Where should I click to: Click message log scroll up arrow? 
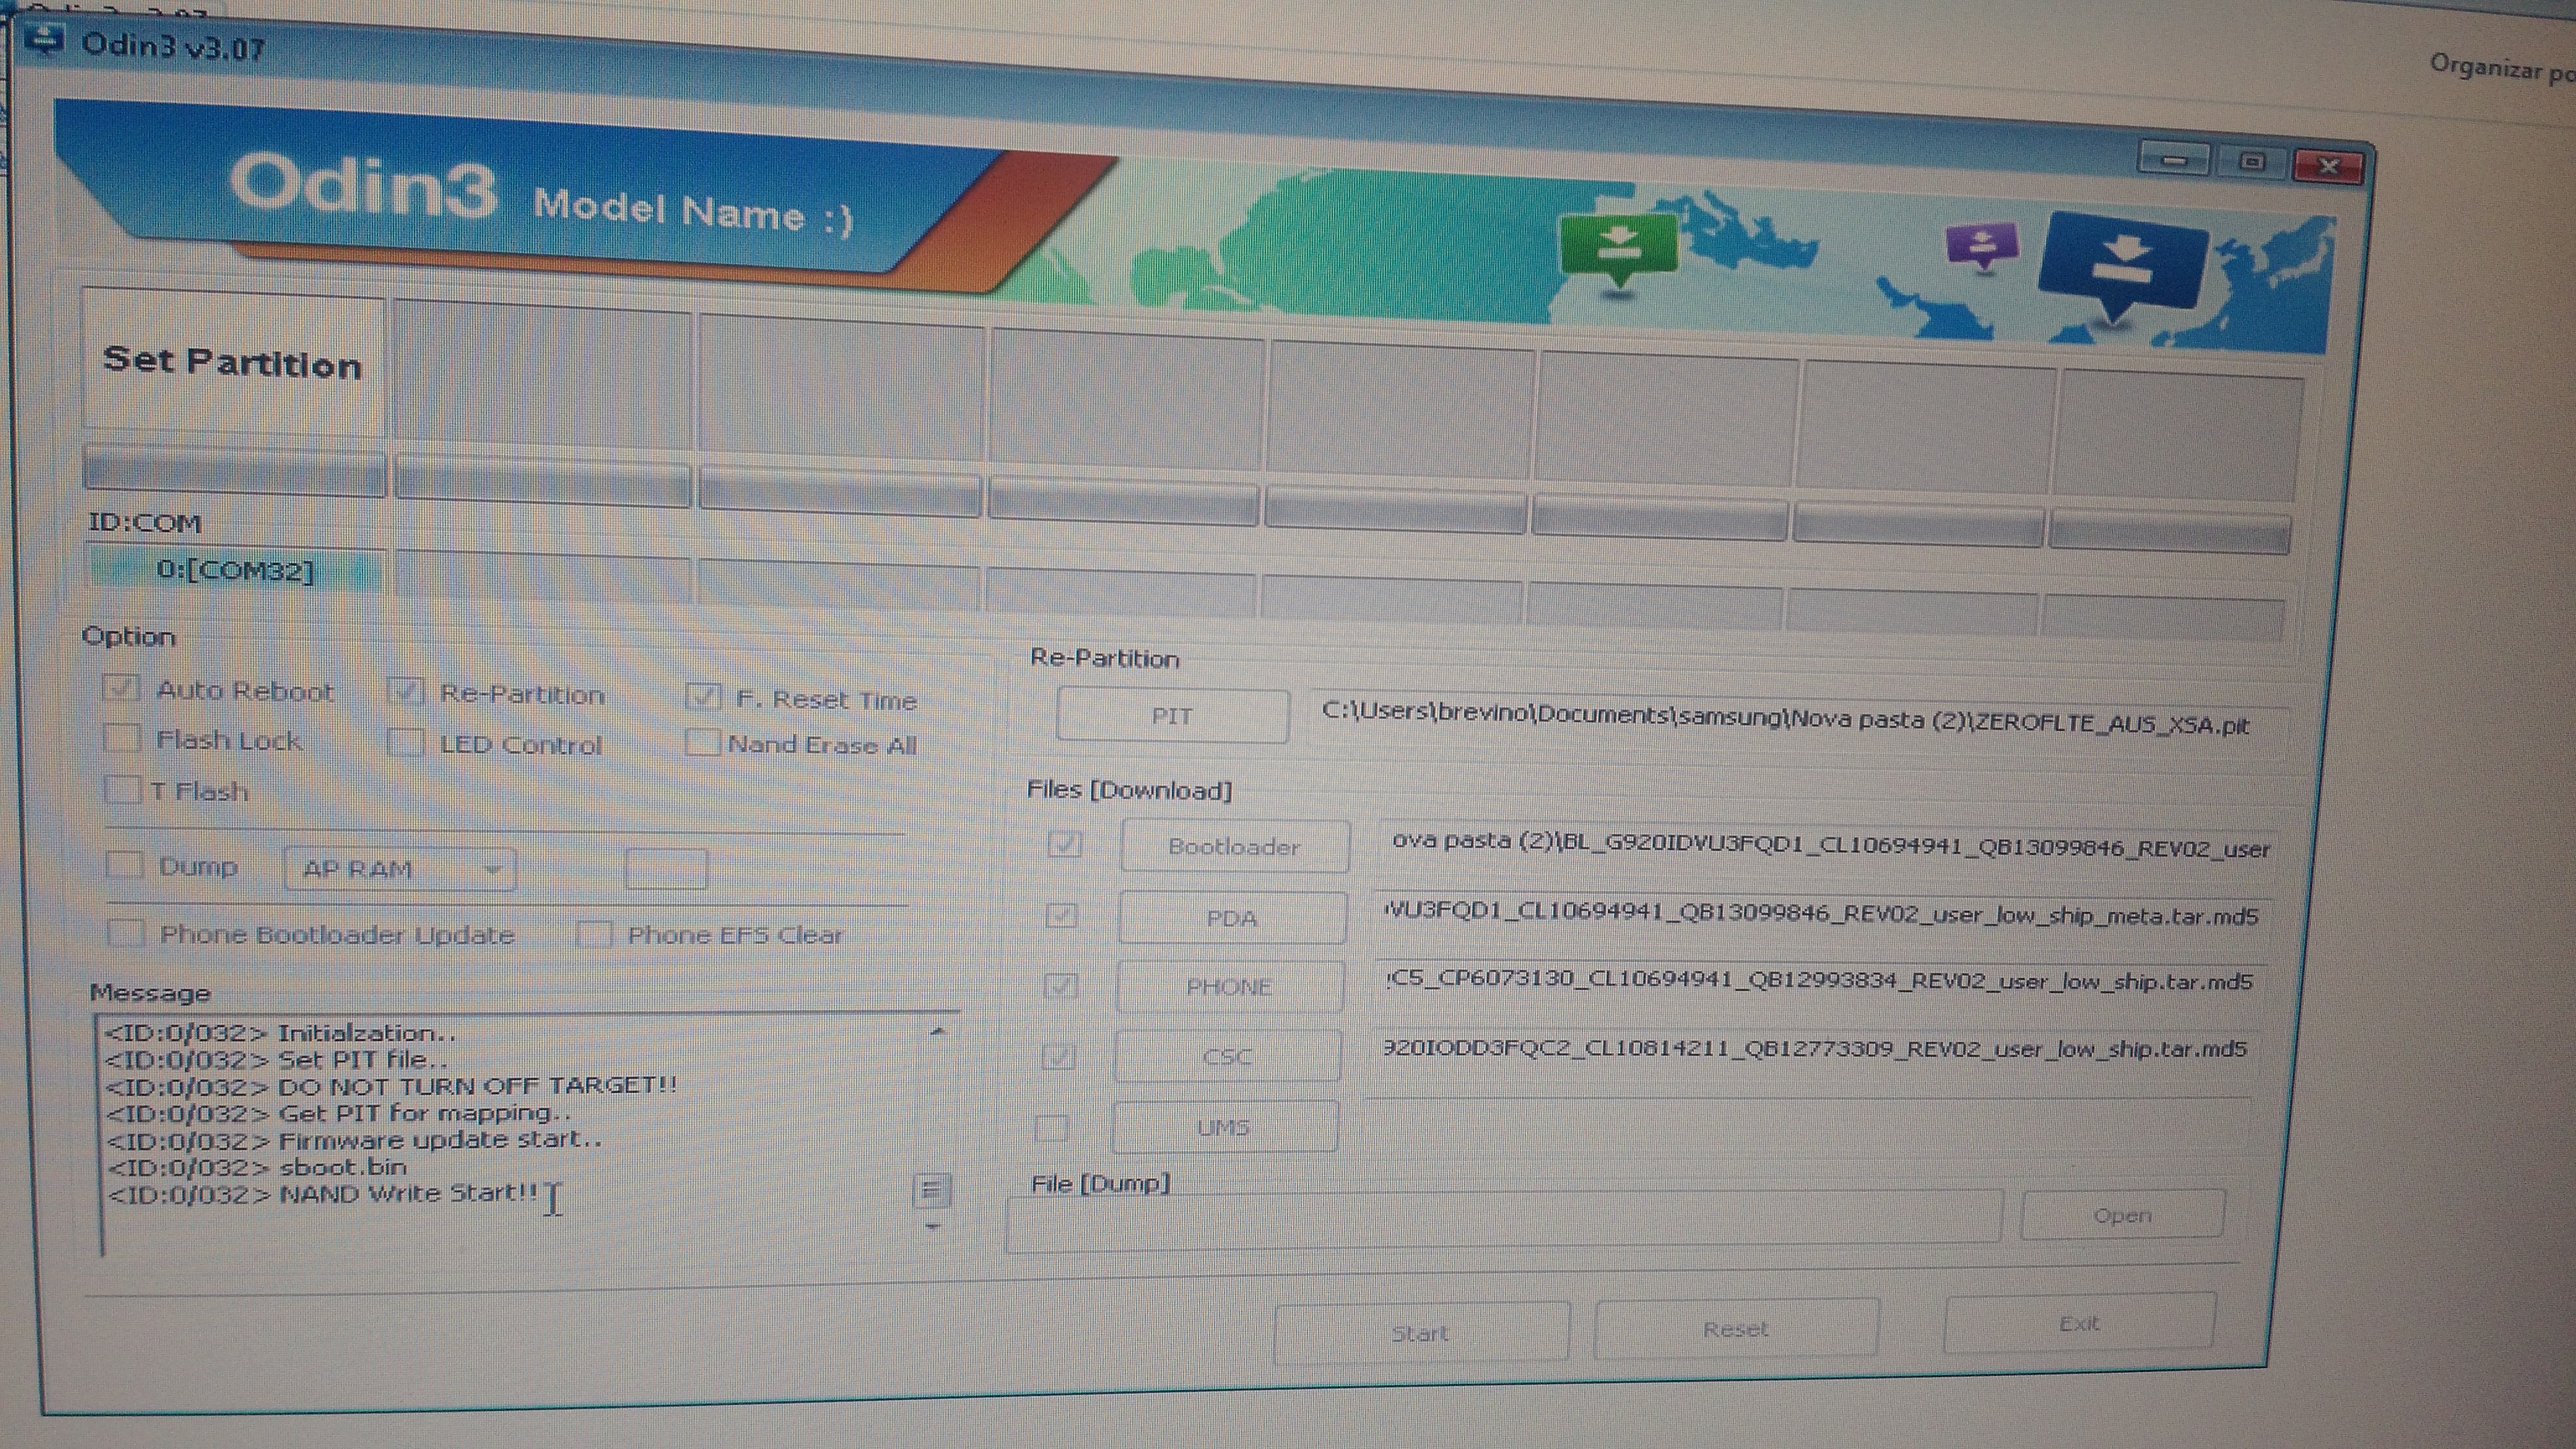pos(937,1031)
